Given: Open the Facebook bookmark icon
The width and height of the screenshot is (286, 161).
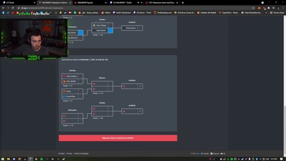Looking at the screenshot, I should tap(3, 13).
